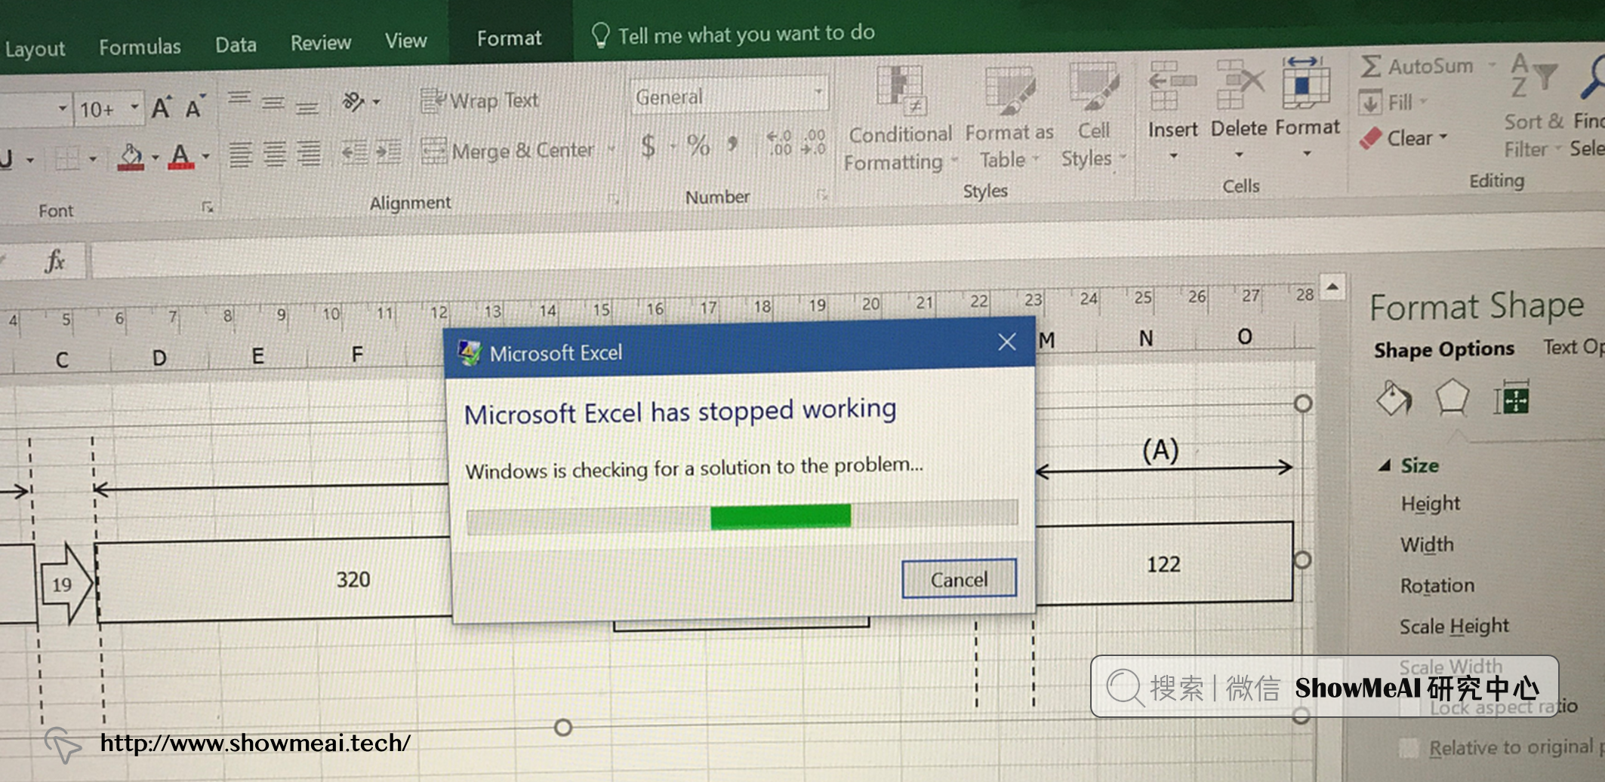Toggle the Center horizontal alignment button

click(x=274, y=154)
